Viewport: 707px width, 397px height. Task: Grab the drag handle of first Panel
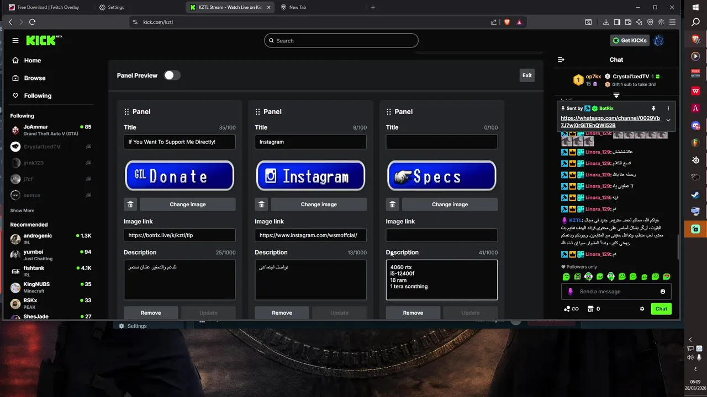point(126,112)
